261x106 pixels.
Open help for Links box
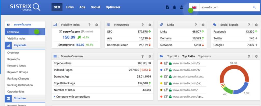[196, 25]
